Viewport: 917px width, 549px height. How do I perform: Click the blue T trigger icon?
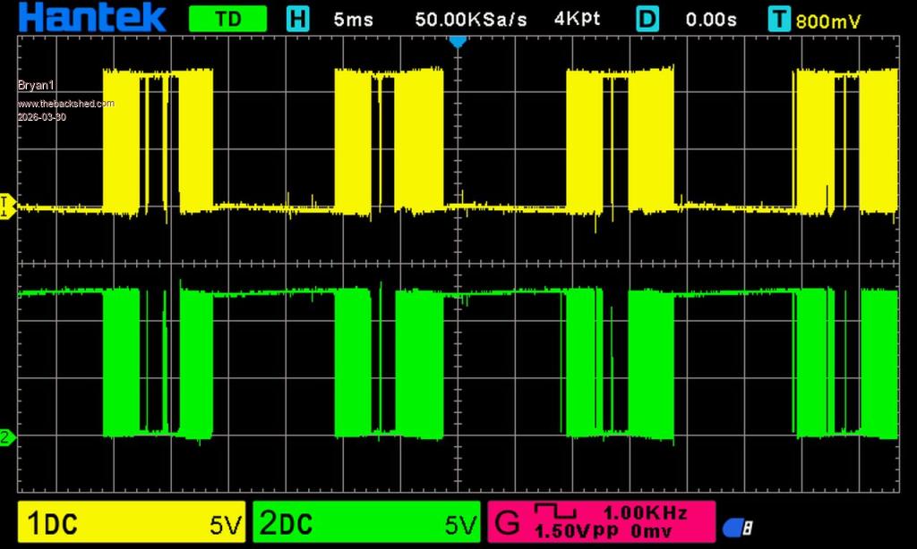780,19
